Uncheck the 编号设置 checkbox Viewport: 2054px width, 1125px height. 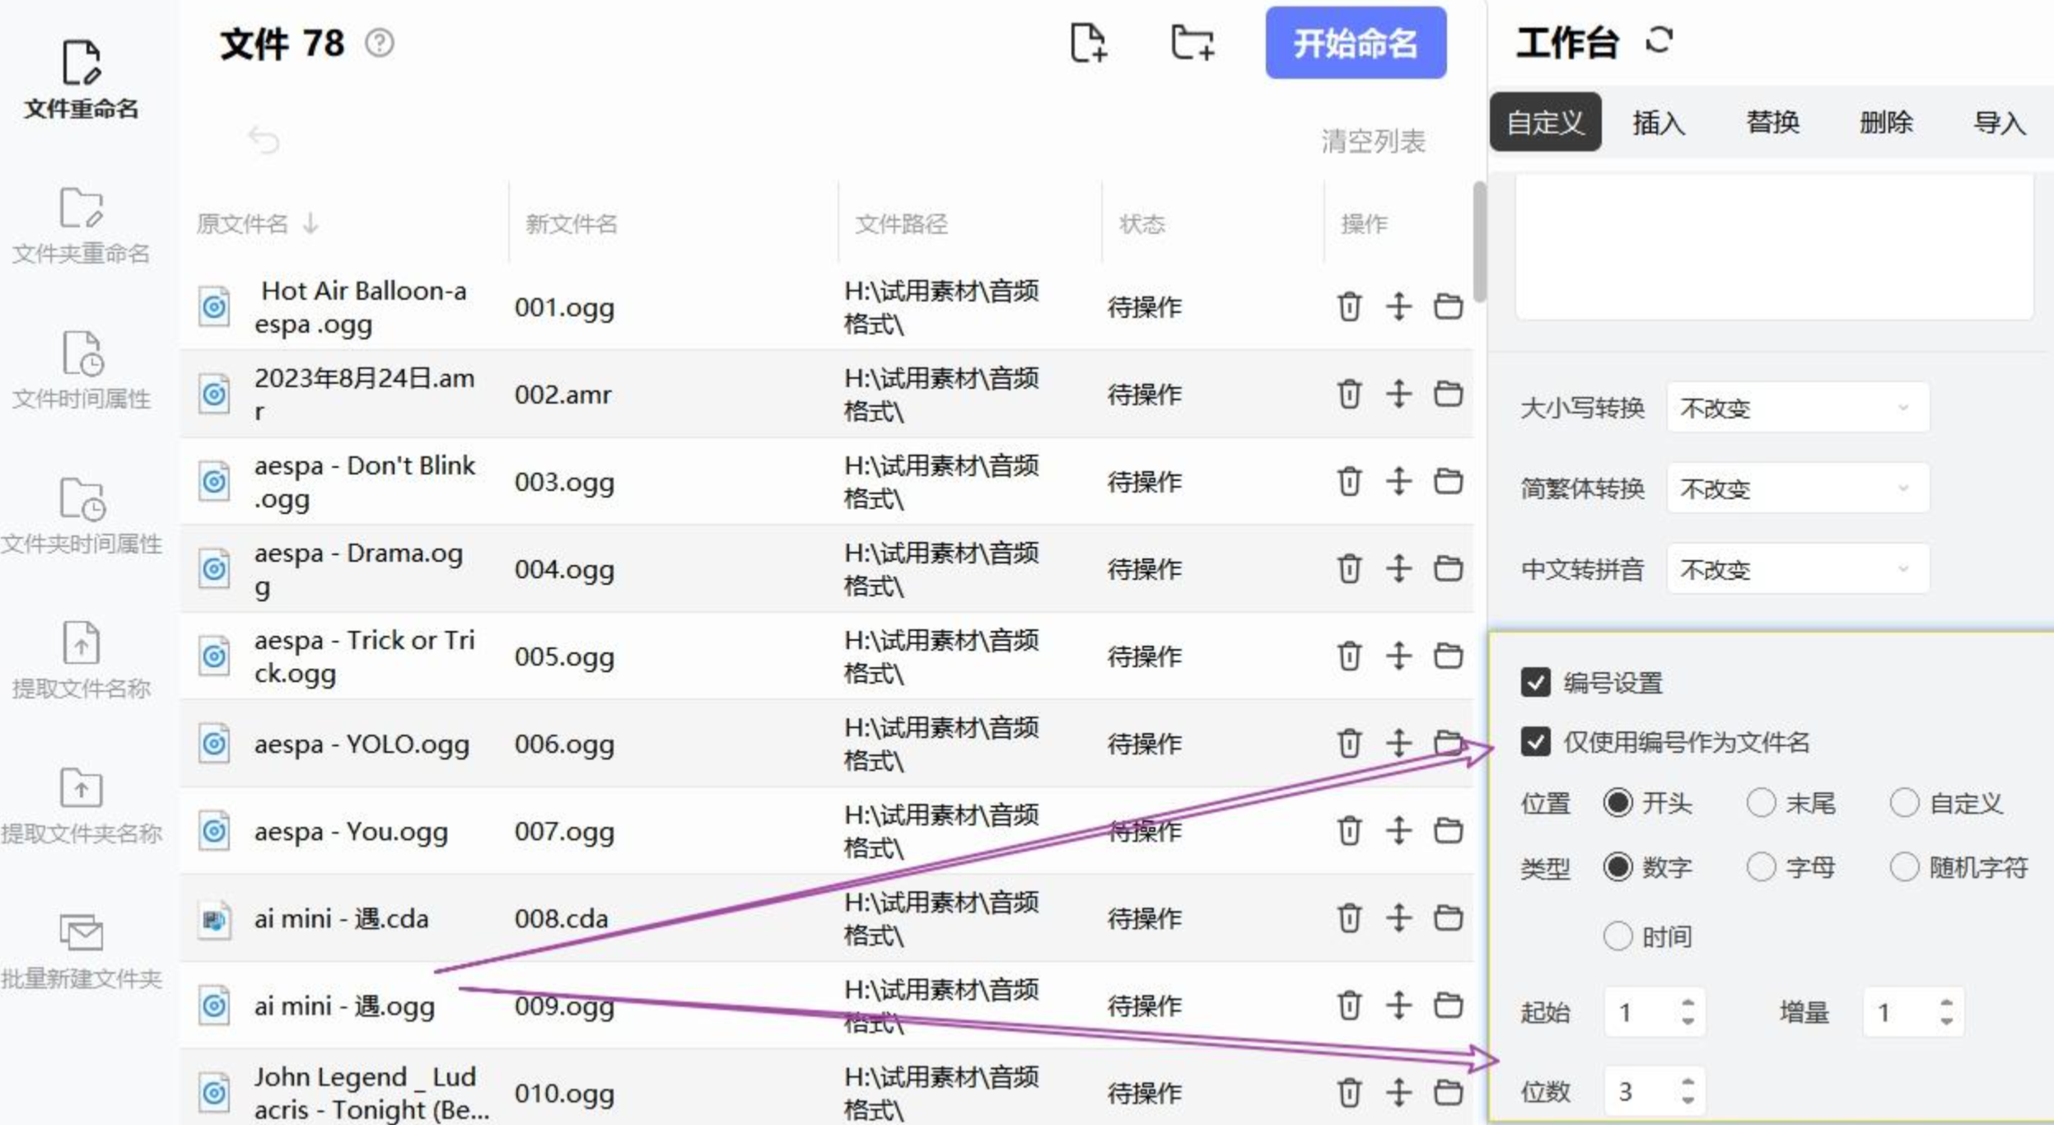(1535, 682)
